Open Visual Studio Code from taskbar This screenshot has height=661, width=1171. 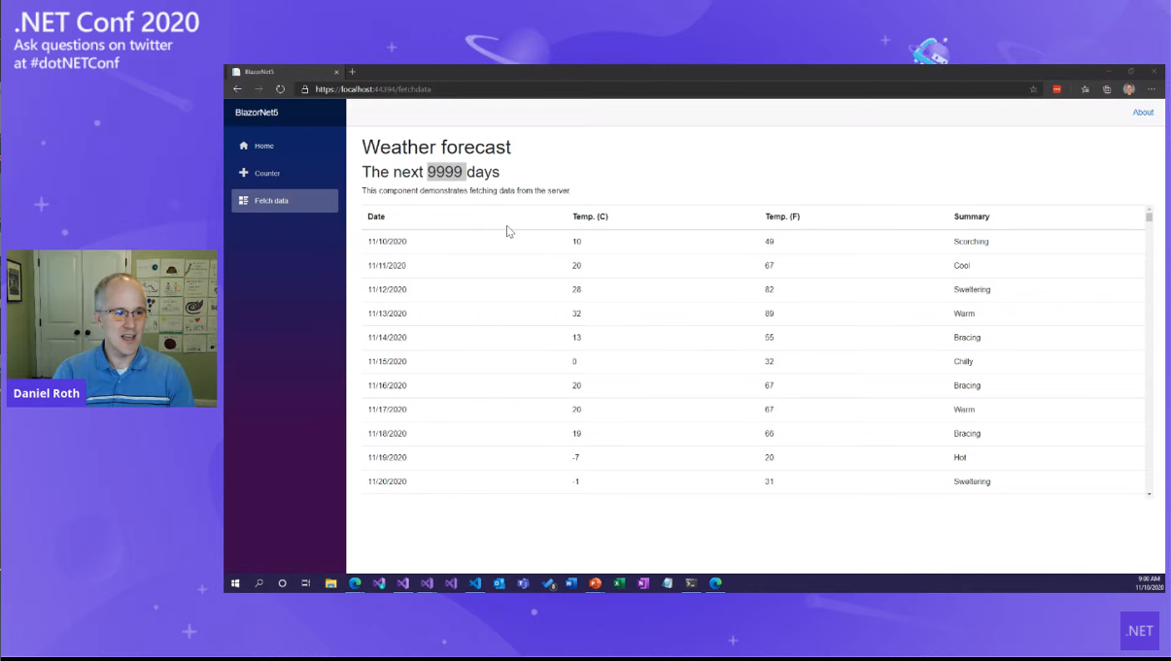pos(475,583)
